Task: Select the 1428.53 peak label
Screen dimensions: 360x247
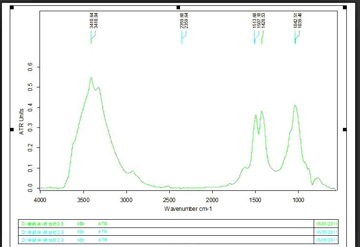Action: [263, 21]
